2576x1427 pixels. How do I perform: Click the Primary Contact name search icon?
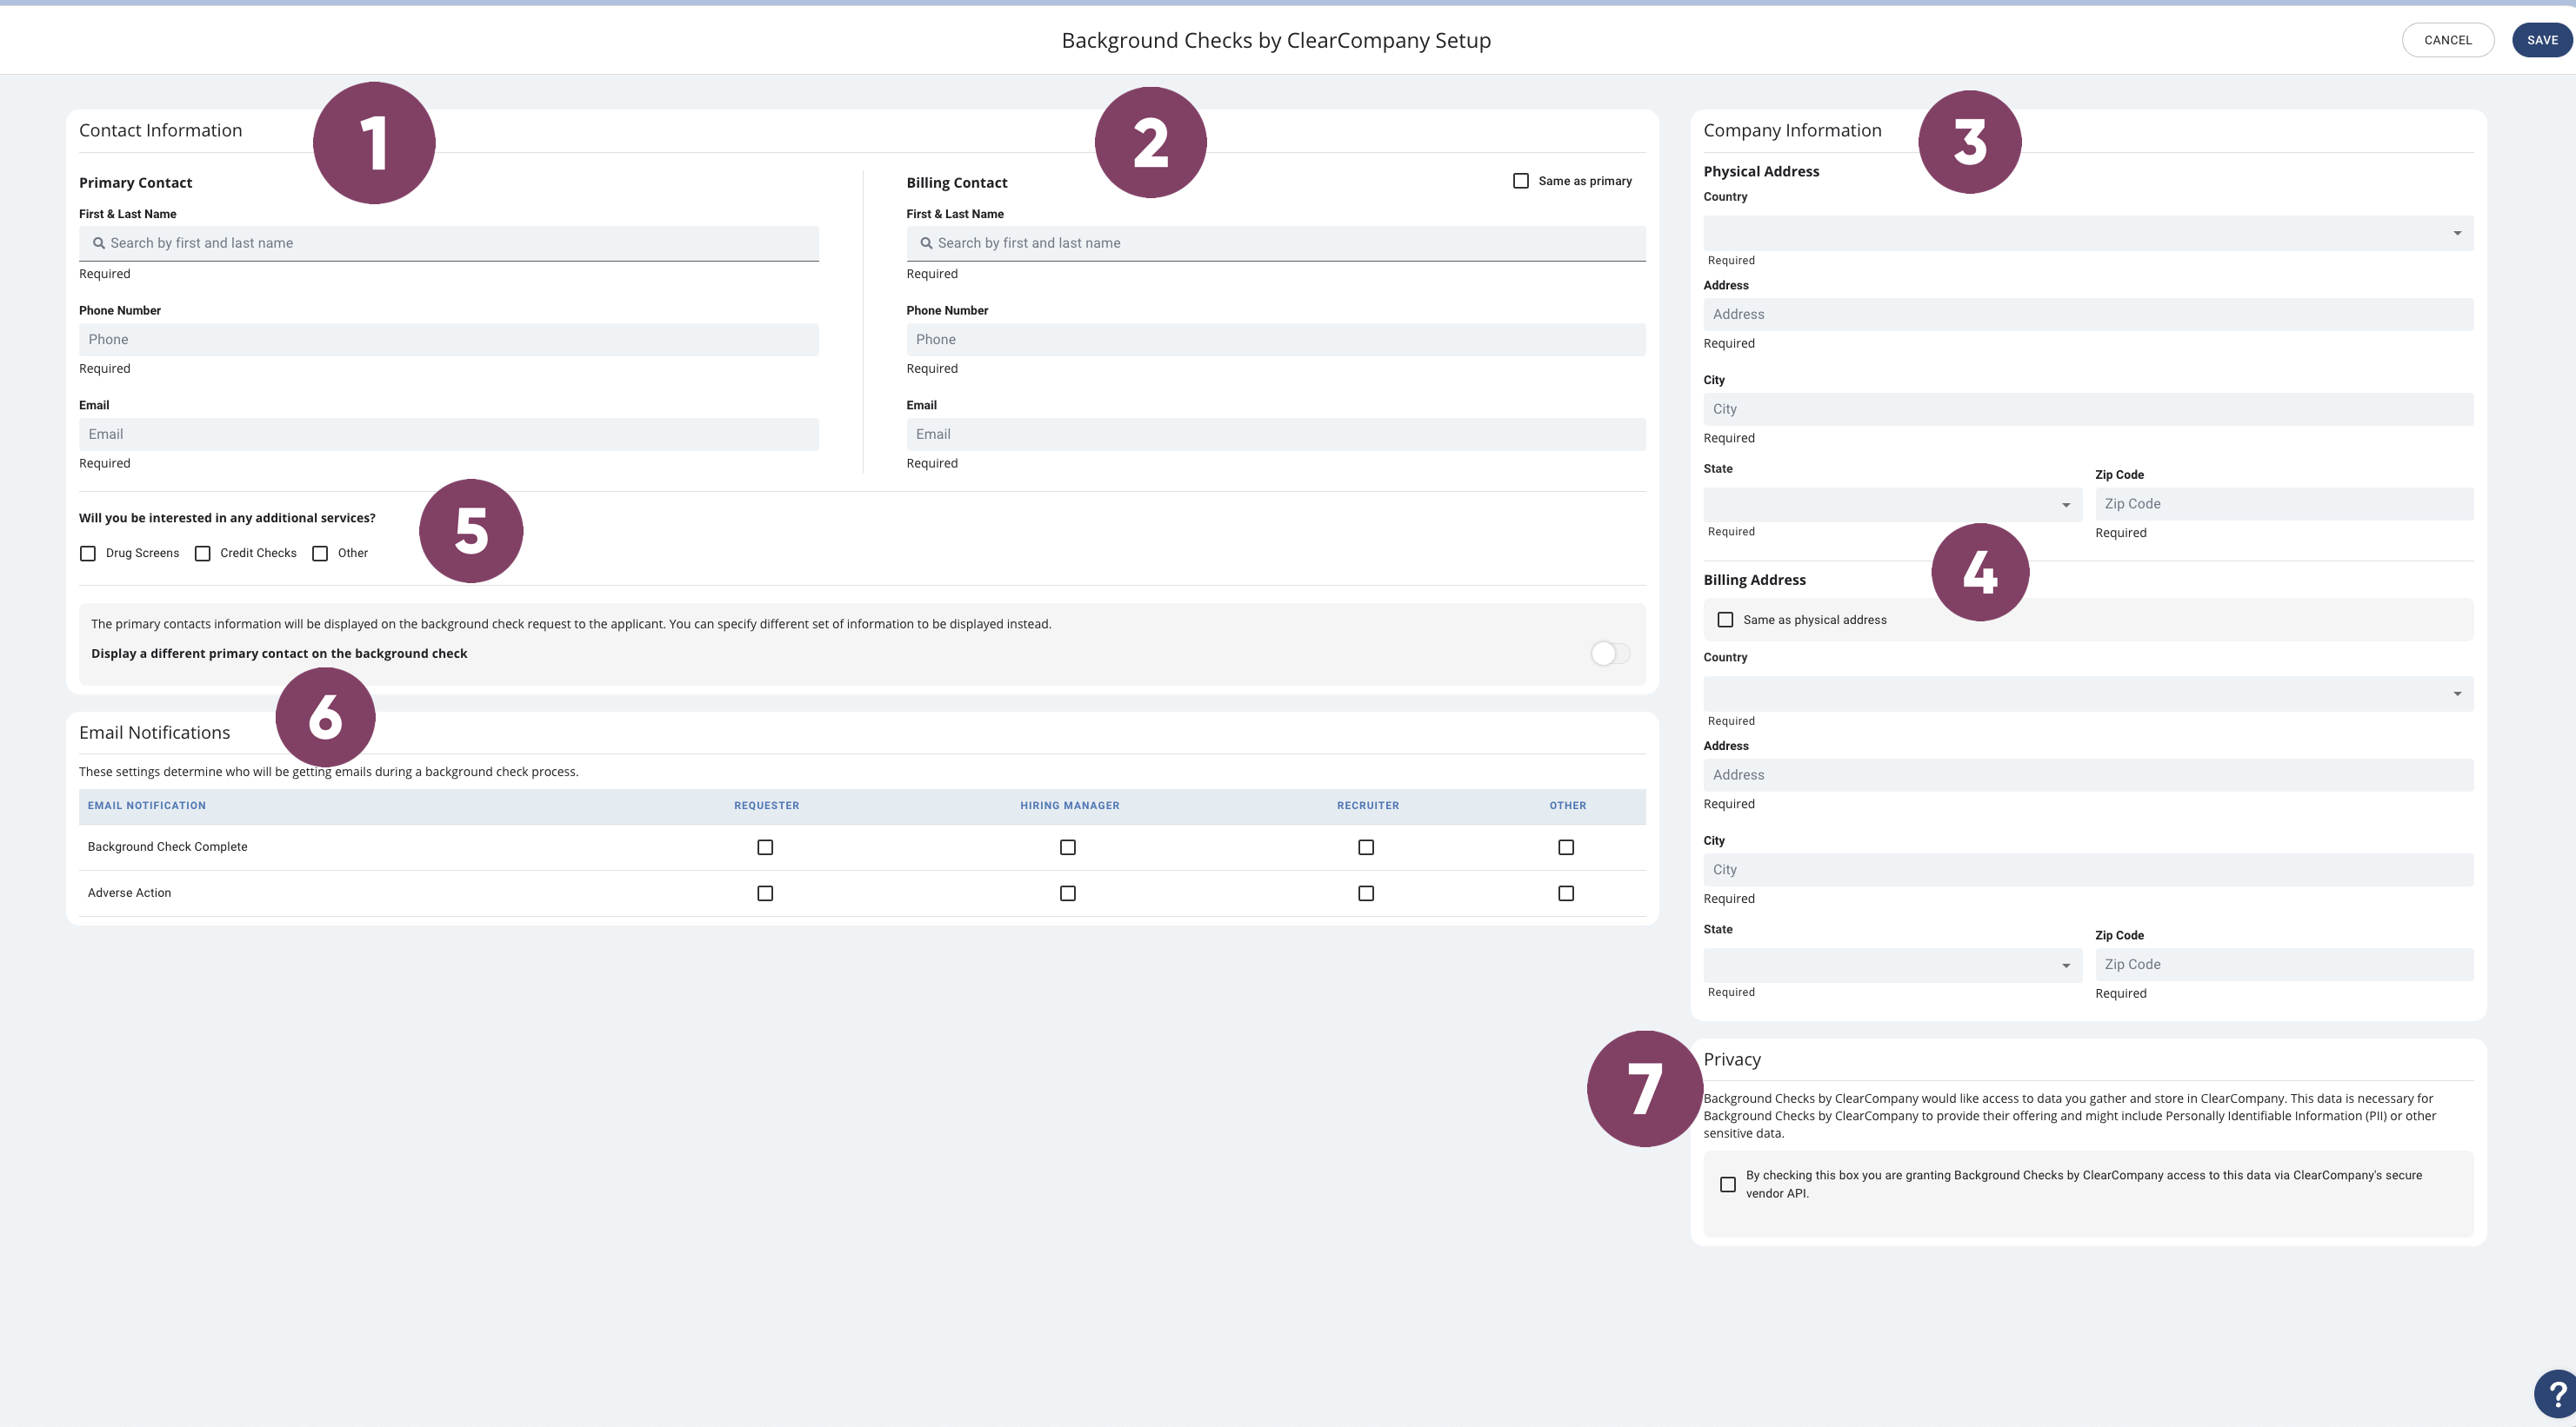coord(99,242)
